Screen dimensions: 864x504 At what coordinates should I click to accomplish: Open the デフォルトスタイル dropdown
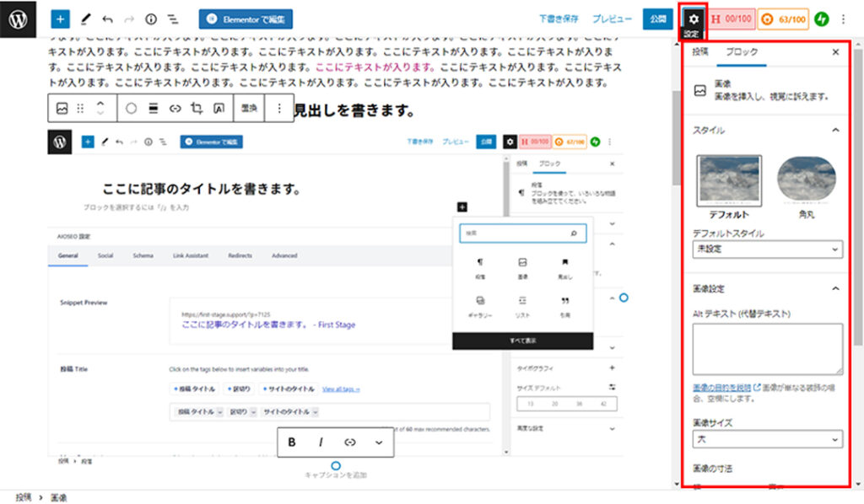tap(766, 249)
